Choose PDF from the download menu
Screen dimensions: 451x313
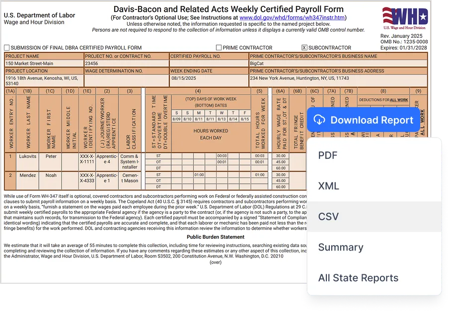pos(374,155)
